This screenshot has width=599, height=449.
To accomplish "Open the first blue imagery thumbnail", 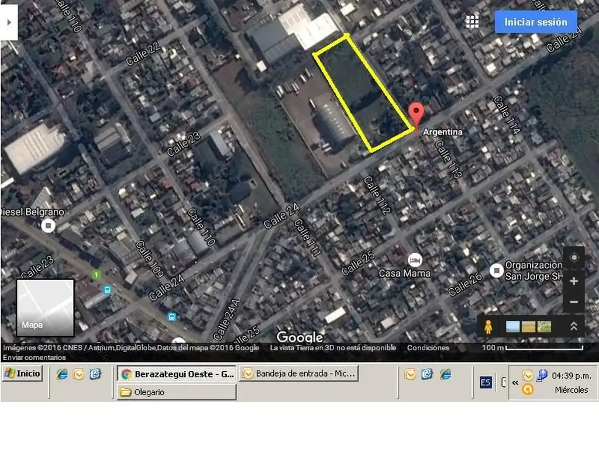I will click(x=512, y=327).
